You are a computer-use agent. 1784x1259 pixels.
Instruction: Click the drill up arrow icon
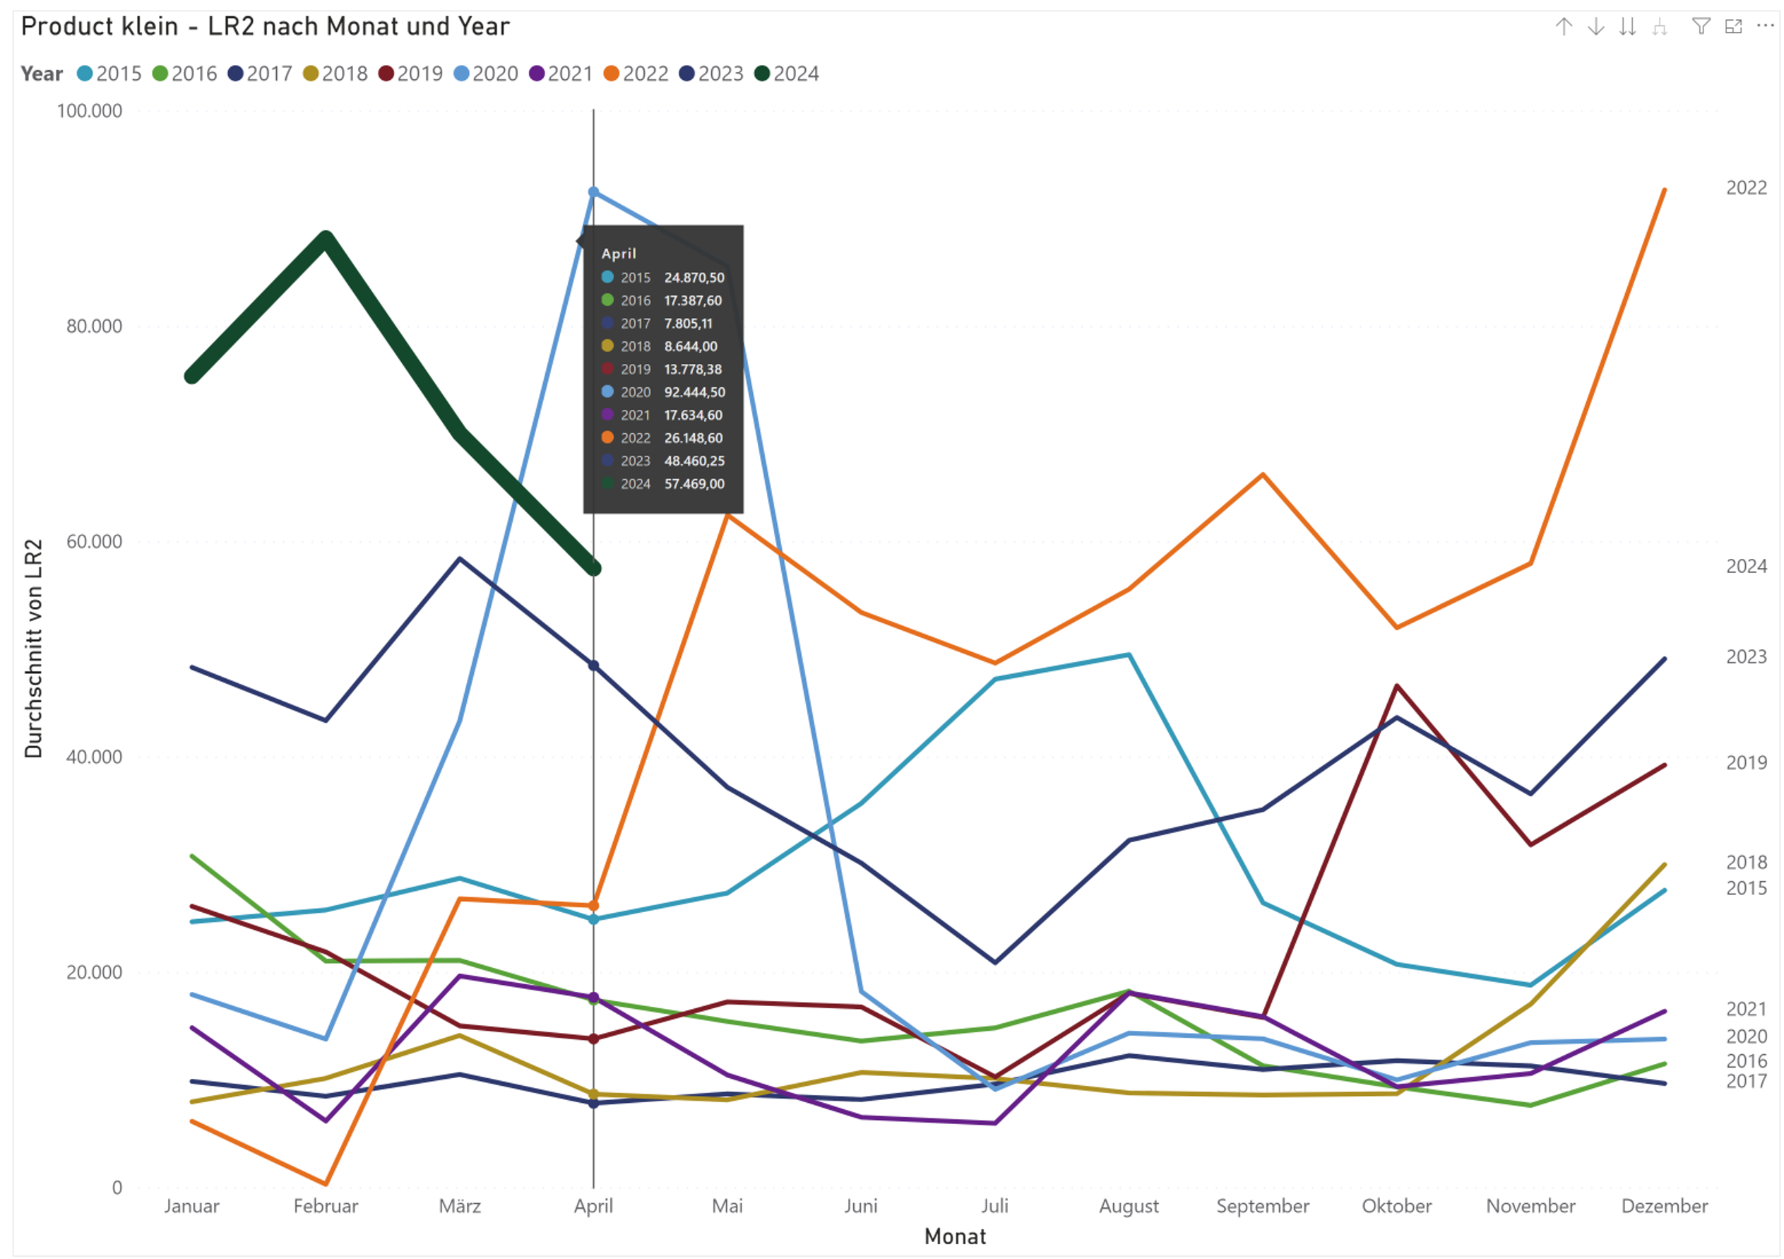coord(1564,27)
